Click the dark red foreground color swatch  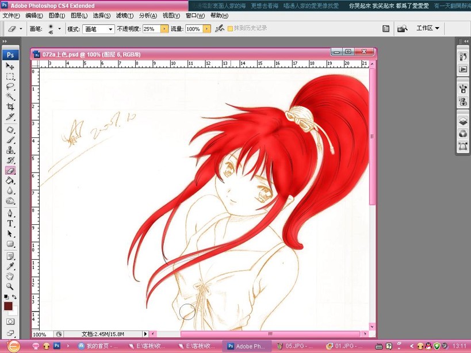click(8, 306)
